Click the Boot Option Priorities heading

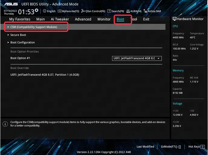pos(24,52)
